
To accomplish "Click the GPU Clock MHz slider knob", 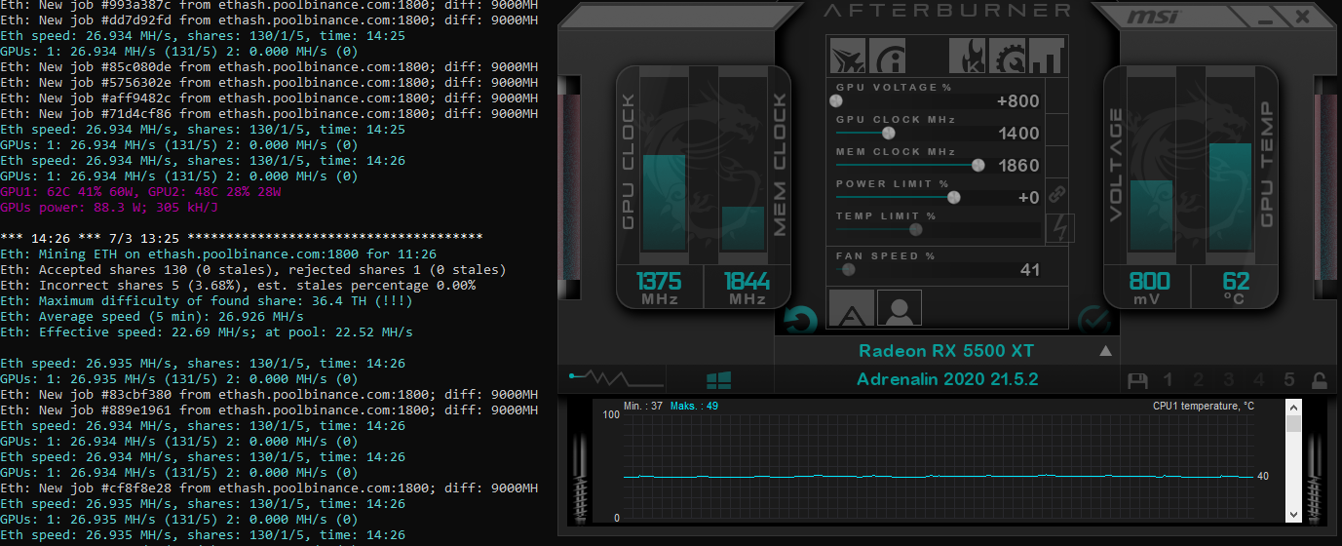I will [888, 133].
